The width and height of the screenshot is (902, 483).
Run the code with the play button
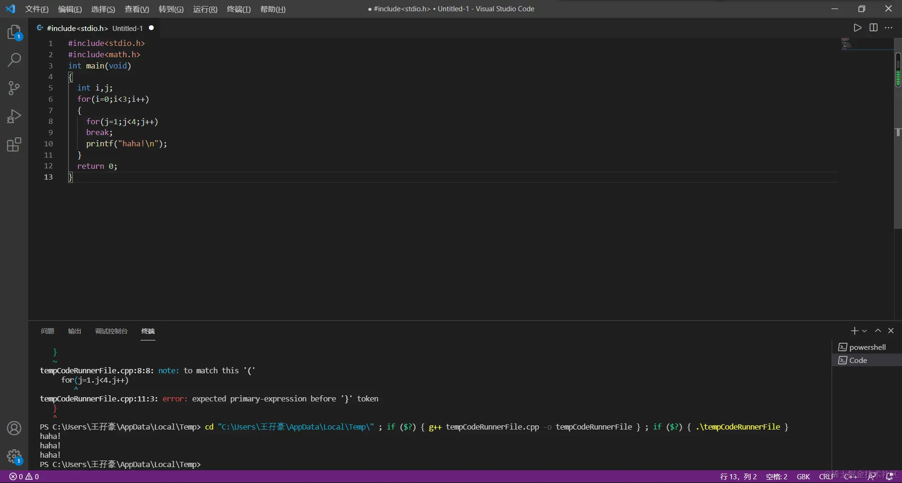click(857, 28)
